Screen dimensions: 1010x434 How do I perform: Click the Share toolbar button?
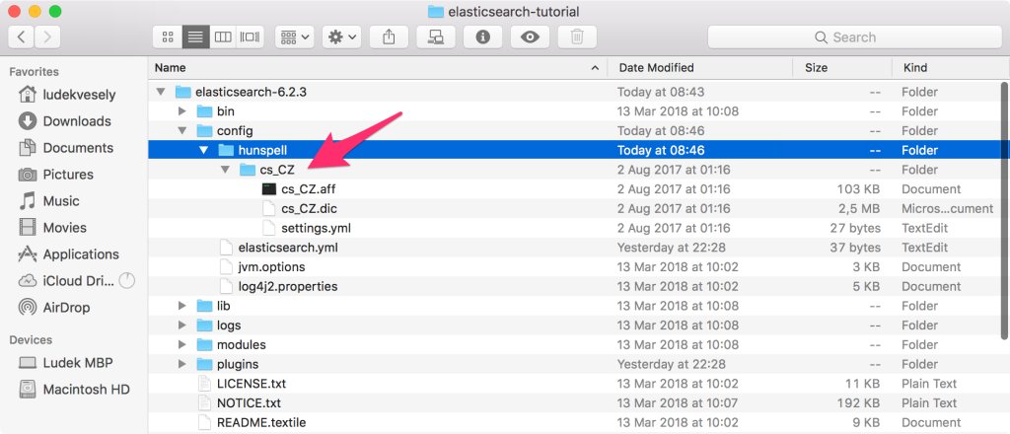389,36
